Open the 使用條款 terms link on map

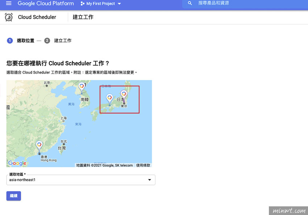(x=143, y=165)
